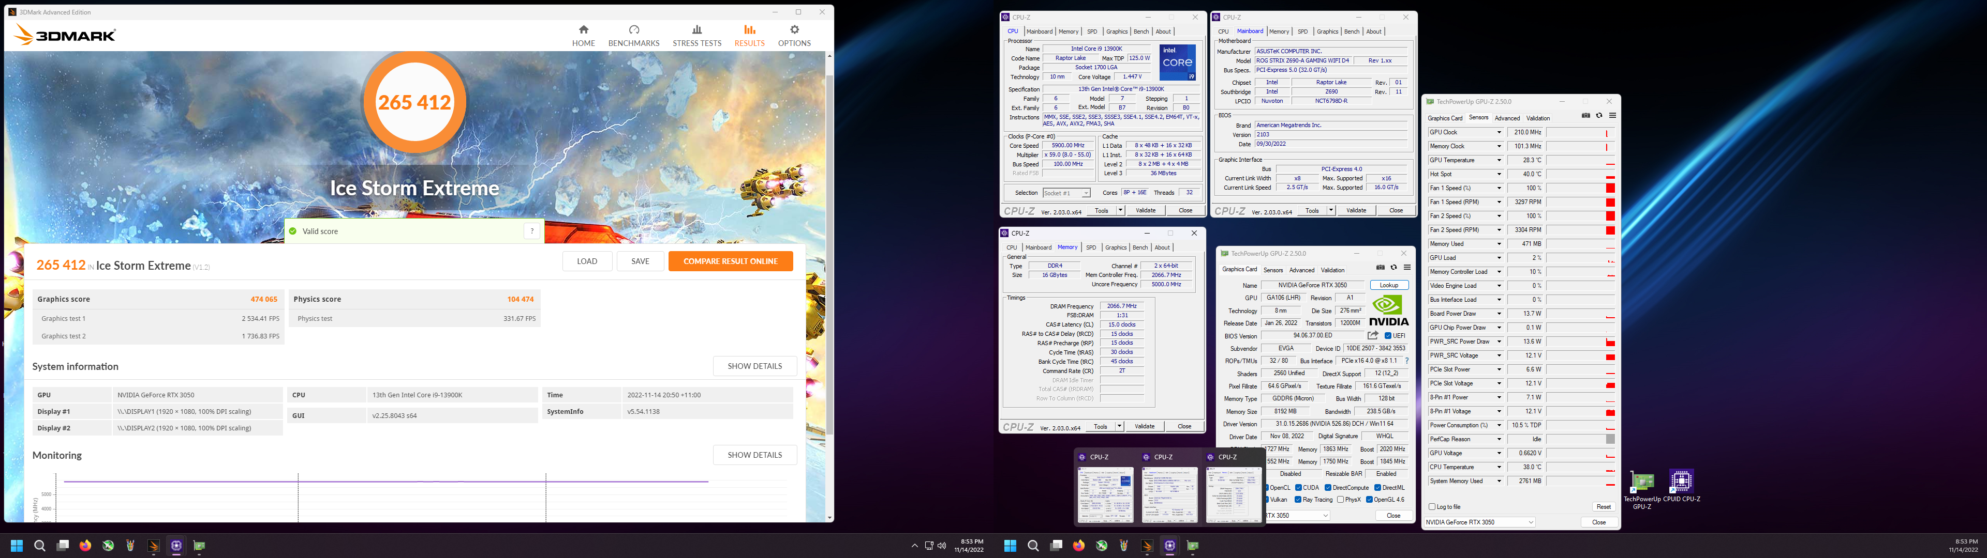This screenshot has height=558, width=1987.
Task: Open the GPU Clock sensor dropdown arrow
Action: tap(1499, 133)
